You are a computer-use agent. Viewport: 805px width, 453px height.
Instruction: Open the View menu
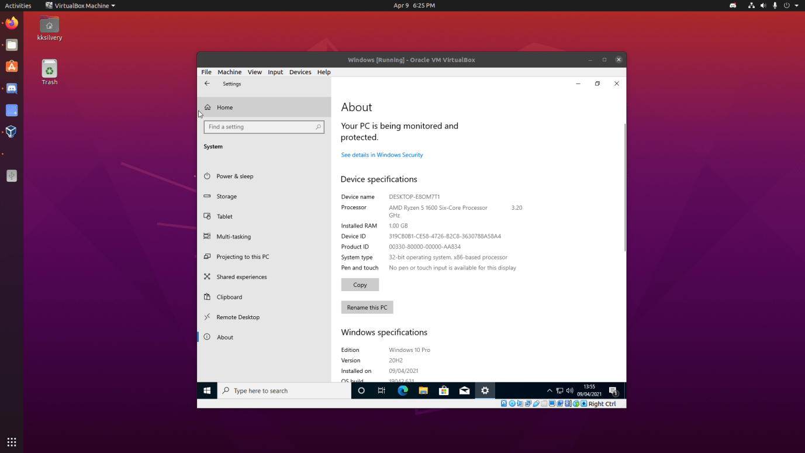coord(254,72)
